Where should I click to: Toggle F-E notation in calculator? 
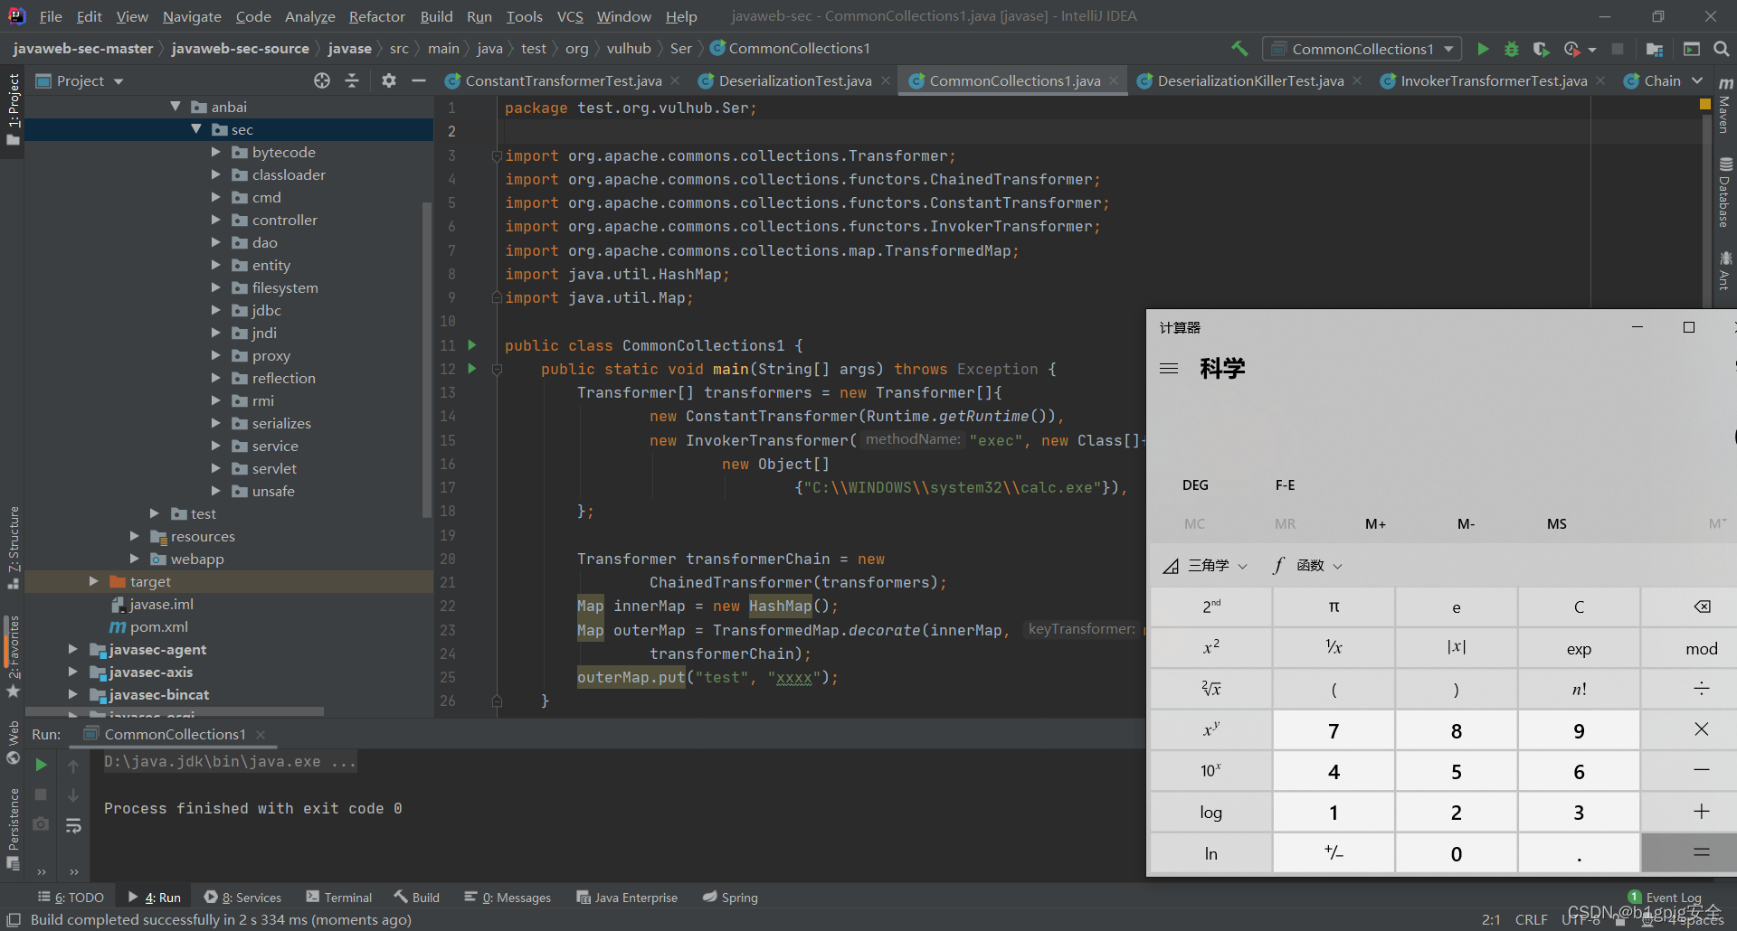tap(1285, 485)
